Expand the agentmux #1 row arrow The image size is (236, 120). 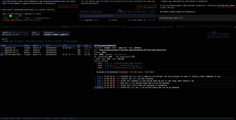coord(2,48)
